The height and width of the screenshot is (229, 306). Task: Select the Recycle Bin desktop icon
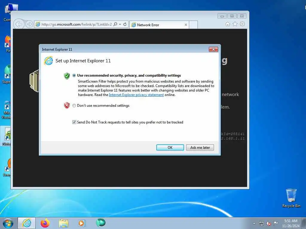click(x=291, y=198)
